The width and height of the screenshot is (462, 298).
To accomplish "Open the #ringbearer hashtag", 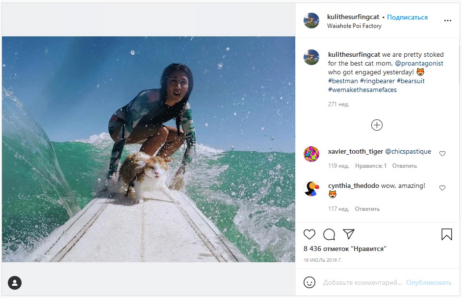I will tap(377, 81).
